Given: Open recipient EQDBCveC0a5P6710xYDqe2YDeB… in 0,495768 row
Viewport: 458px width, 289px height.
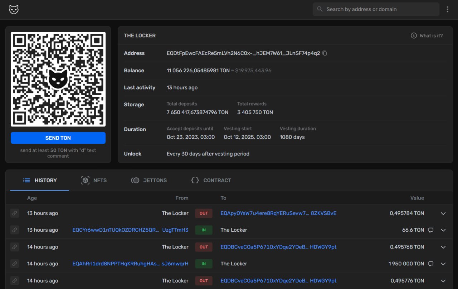Looking at the screenshot, I should pos(278,247).
